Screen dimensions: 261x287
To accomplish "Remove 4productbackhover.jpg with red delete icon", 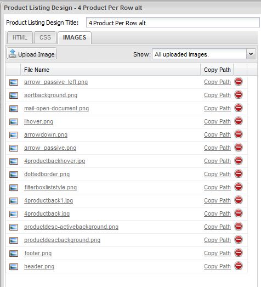I will (x=239, y=161).
